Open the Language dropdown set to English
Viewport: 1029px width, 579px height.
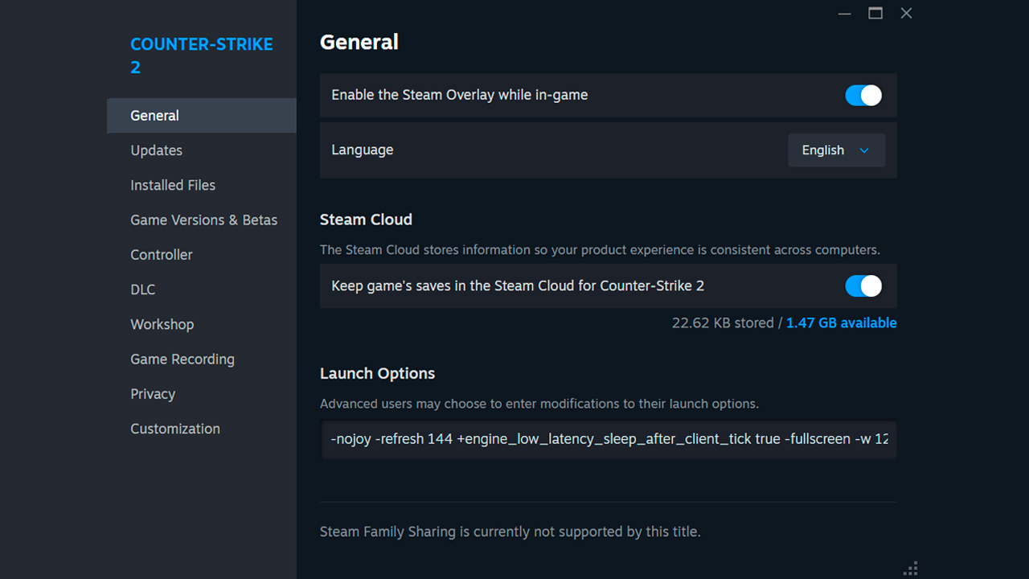click(836, 150)
